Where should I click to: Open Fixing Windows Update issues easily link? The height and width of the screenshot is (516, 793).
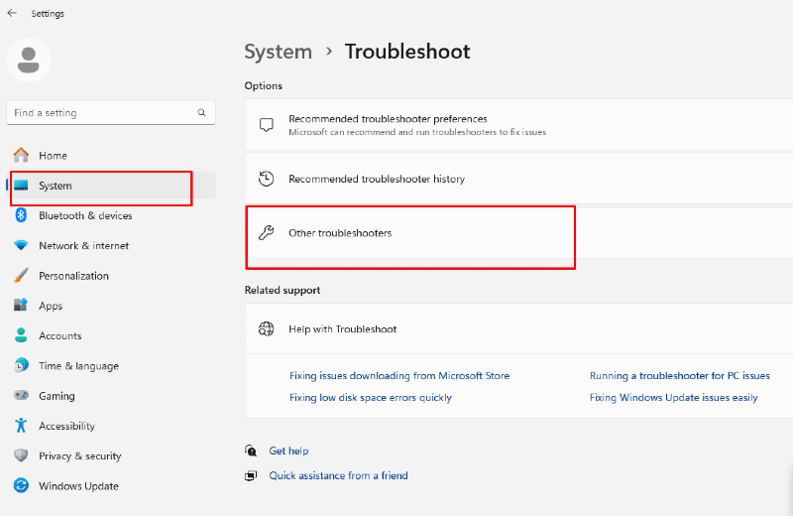[673, 398]
